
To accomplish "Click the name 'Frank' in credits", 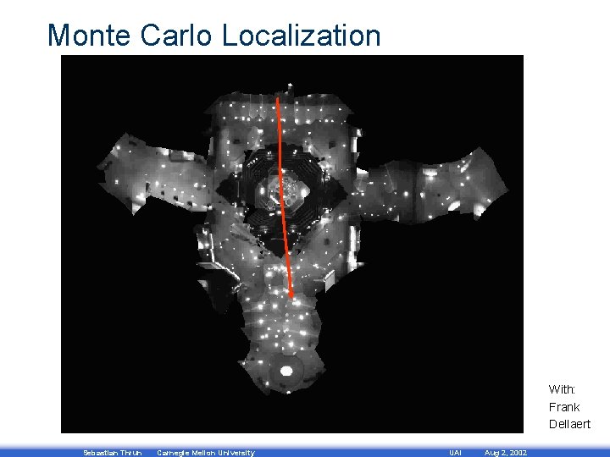I will 564,407.
